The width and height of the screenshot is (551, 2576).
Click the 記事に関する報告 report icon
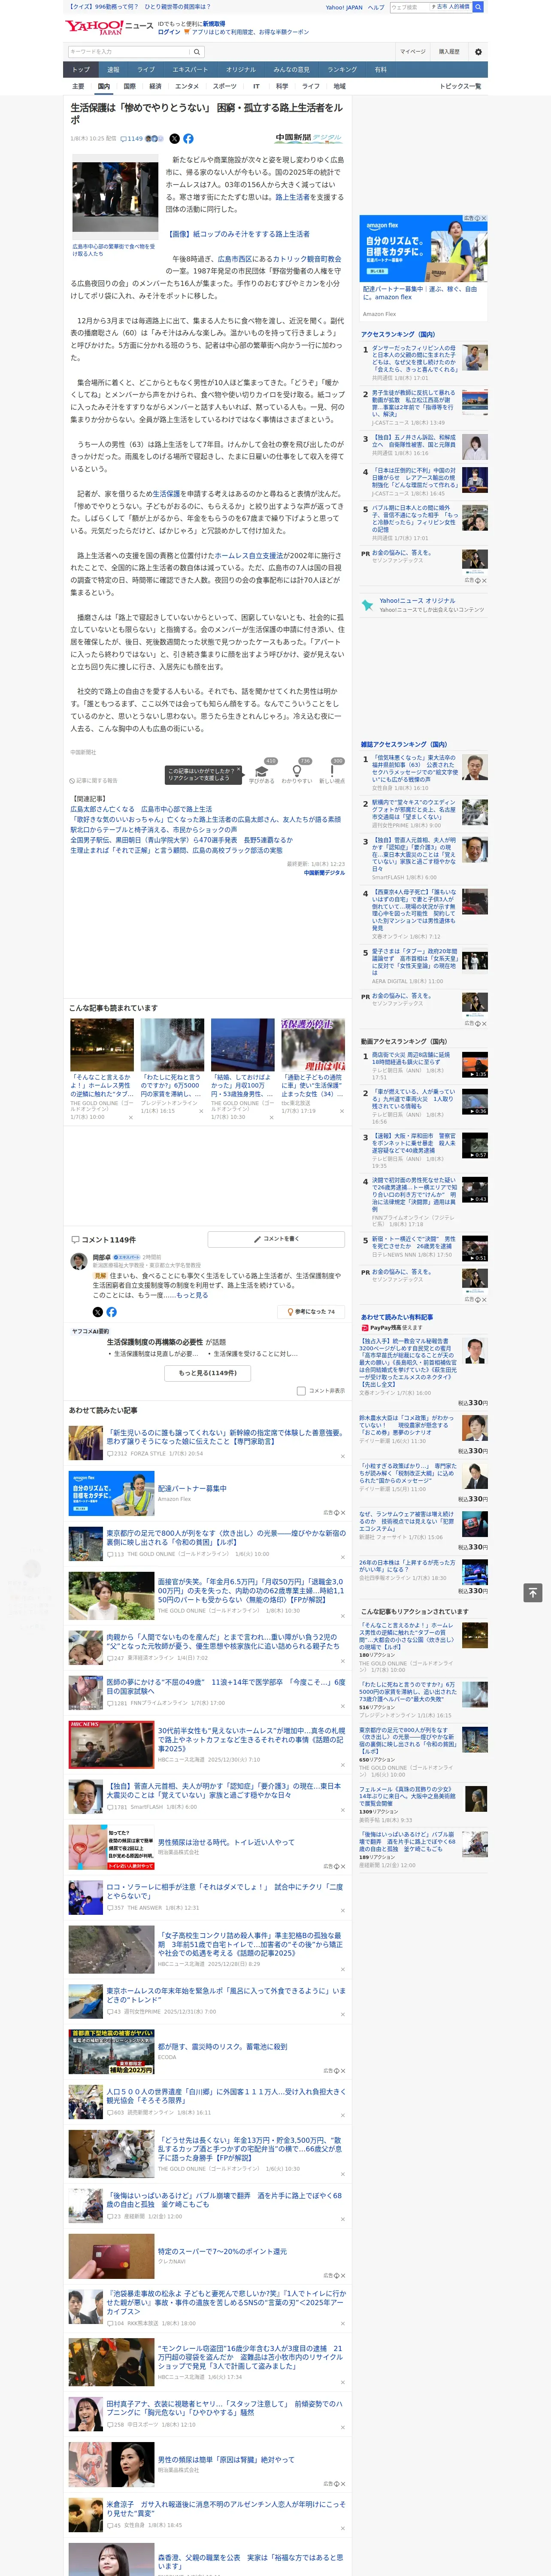click(94, 781)
